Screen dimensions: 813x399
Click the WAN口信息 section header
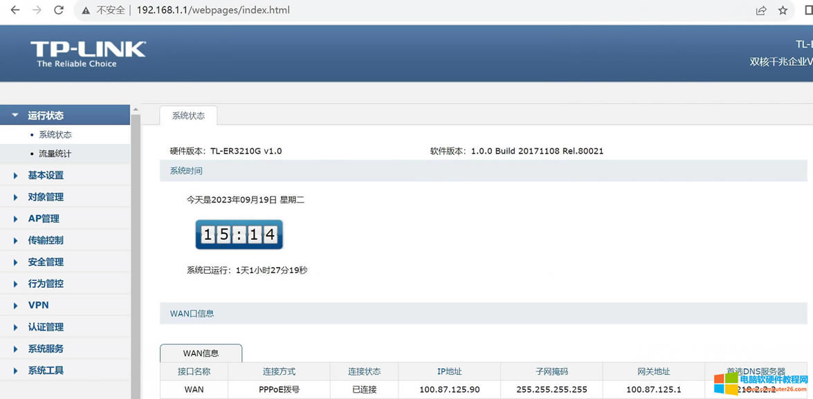click(x=483, y=313)
